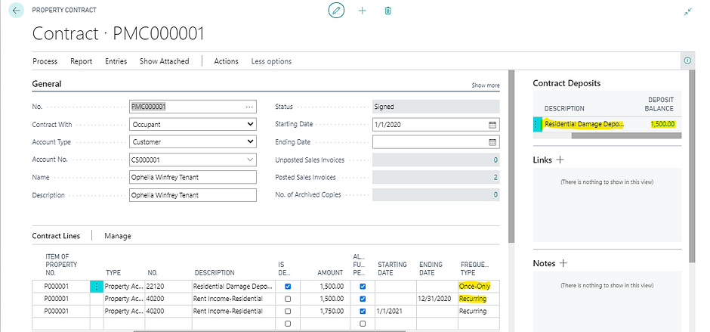Click Show more in General section
The width and height of the screenshot is (710, 332).
click(x=486, y=85)
